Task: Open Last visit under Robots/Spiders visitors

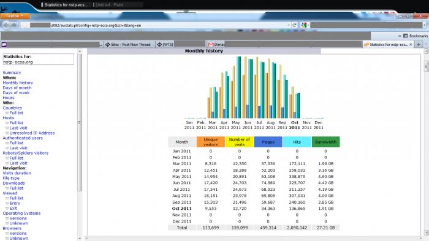Action: pyautogui.click(x=18, y=163)
